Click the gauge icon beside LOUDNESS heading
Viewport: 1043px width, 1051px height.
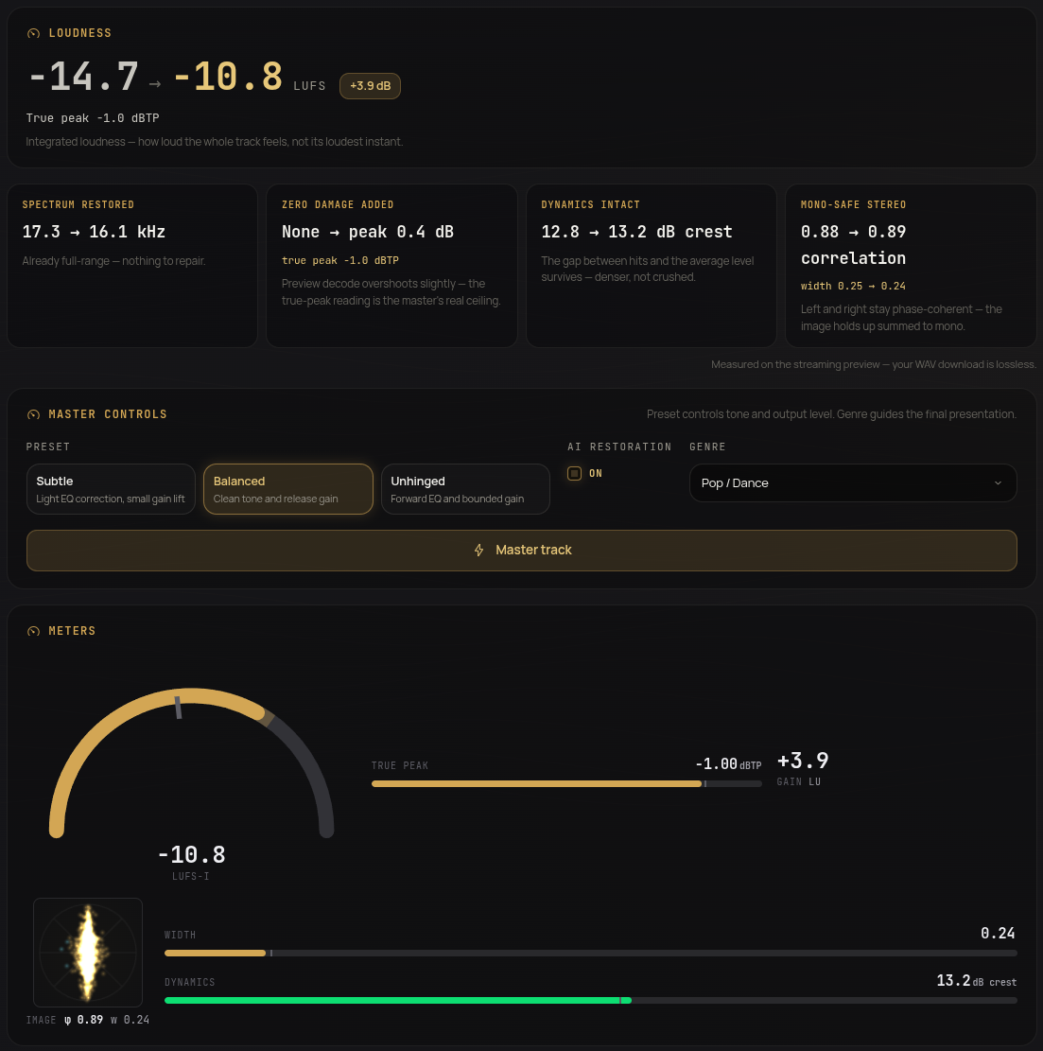point(33,33)
